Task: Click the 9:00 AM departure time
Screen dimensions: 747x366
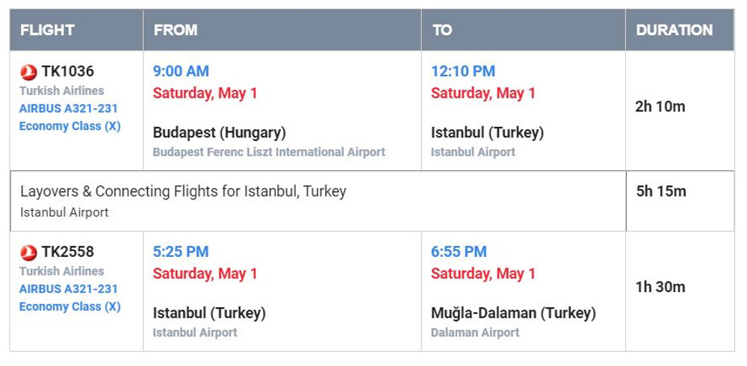Action: [181, 72]
